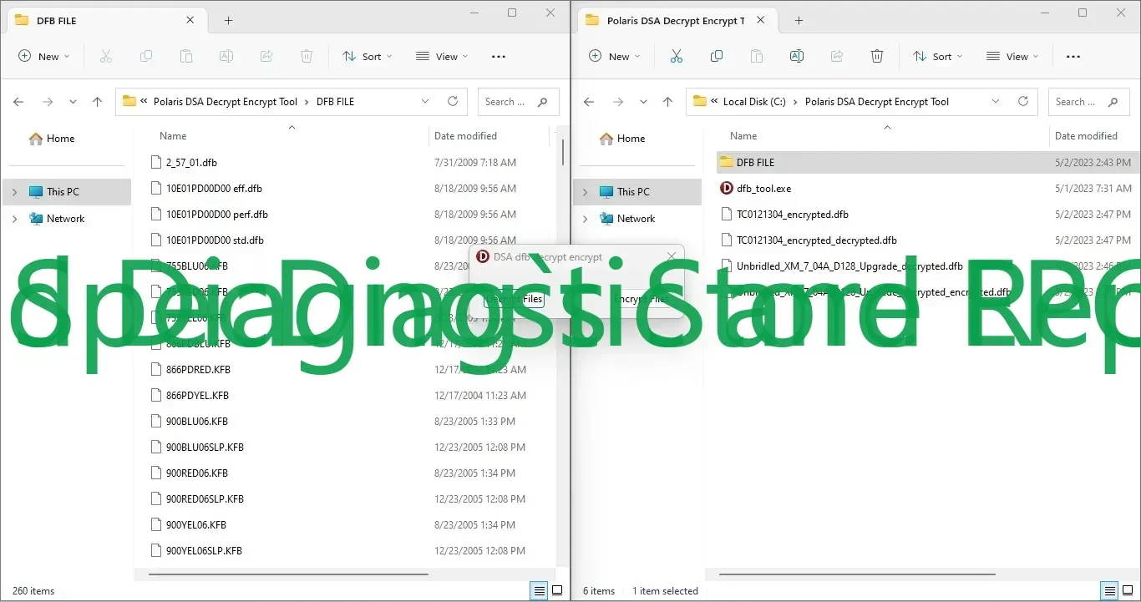Screen dimensions: 1141x602
Task: Click the vertical scrollbar in the DFB FILE list
Action: click(x=564, y=152)
